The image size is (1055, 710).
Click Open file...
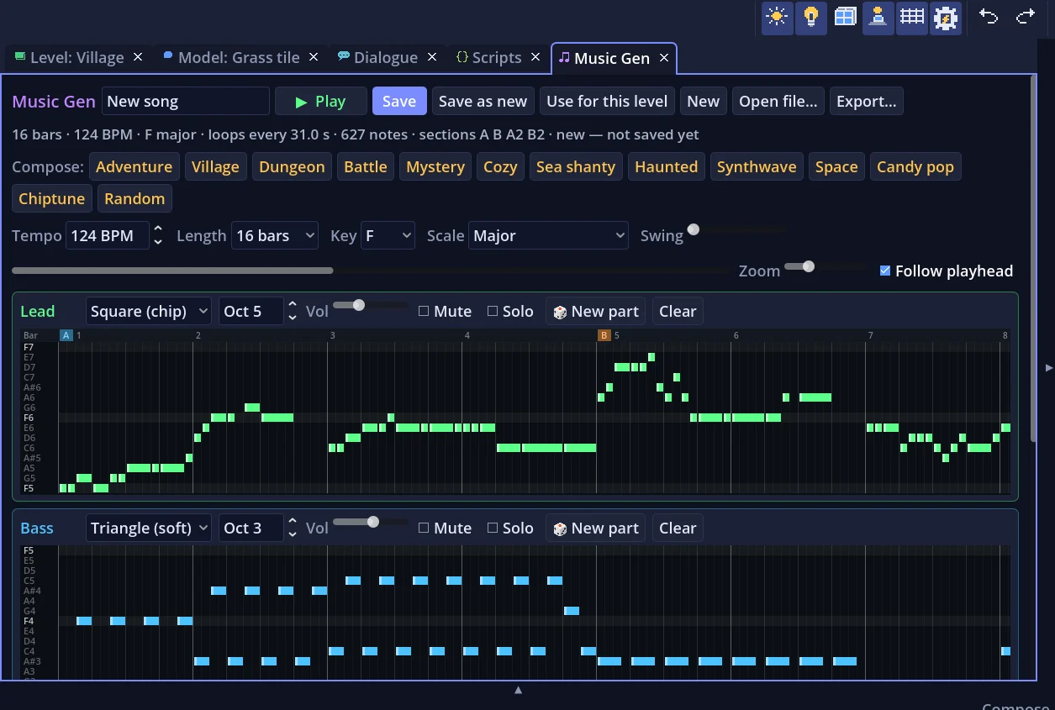778,101
